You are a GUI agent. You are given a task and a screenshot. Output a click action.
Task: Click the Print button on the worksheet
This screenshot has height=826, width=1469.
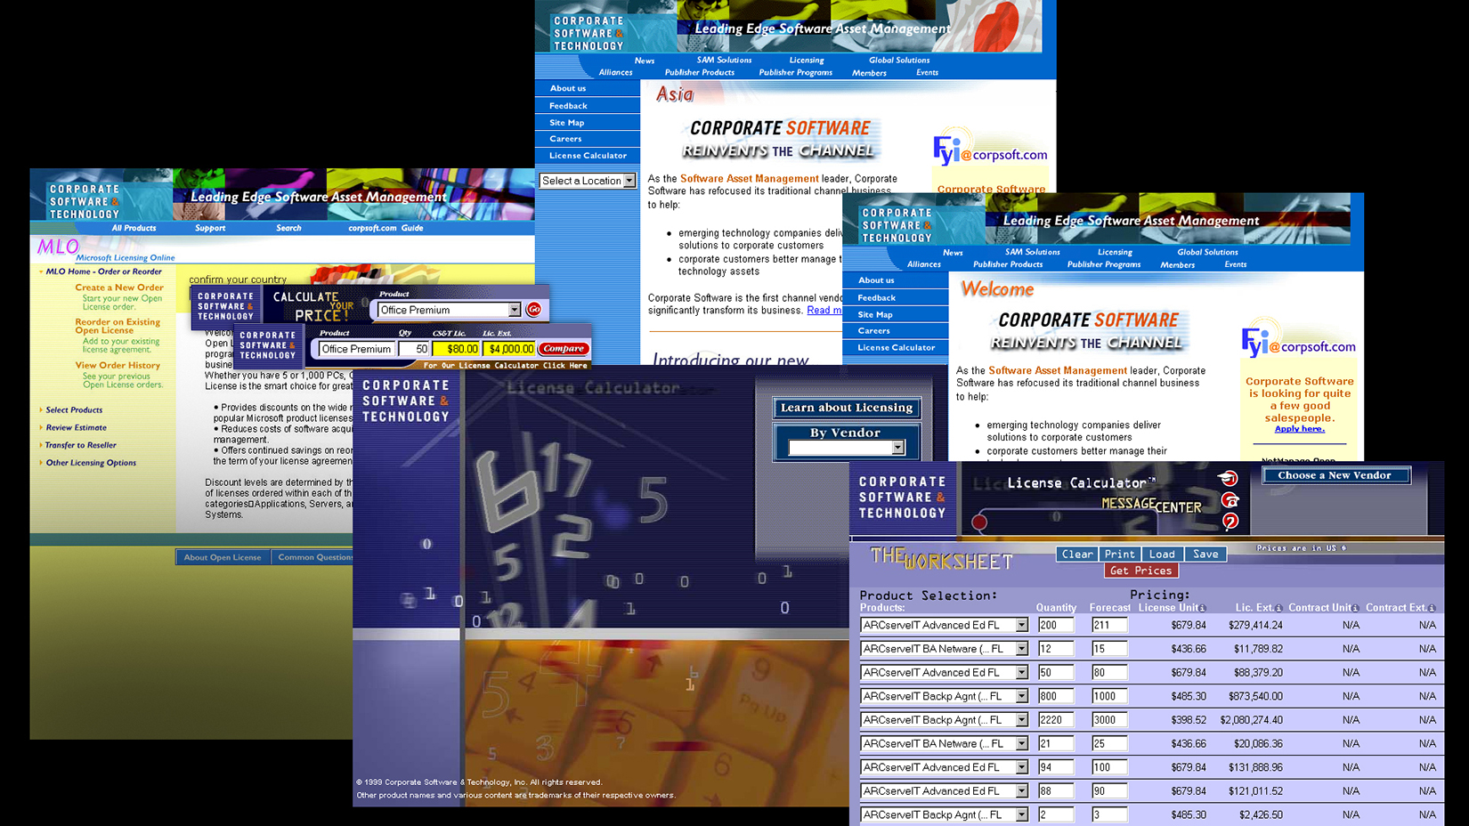pos(1119,555)
